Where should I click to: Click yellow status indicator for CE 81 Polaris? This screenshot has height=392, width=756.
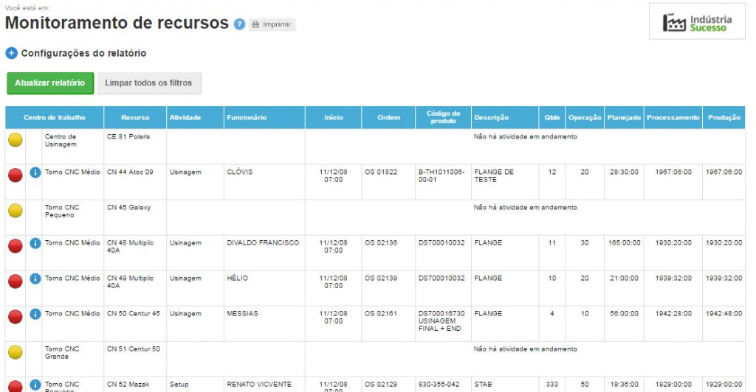coord(16,140)
